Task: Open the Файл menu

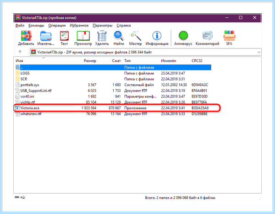Action: point(20,25)
